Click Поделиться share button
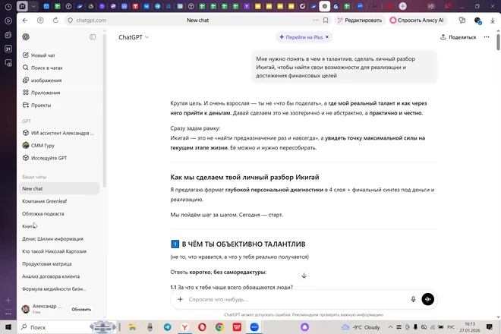This screenshot has height=334, width=501. (458, 36)
